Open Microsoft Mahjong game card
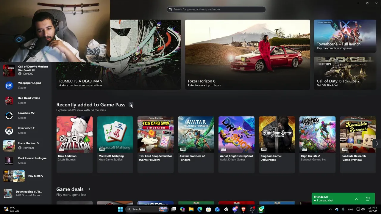Viewport: 381px width, 214px height. (x=115, y=144)
